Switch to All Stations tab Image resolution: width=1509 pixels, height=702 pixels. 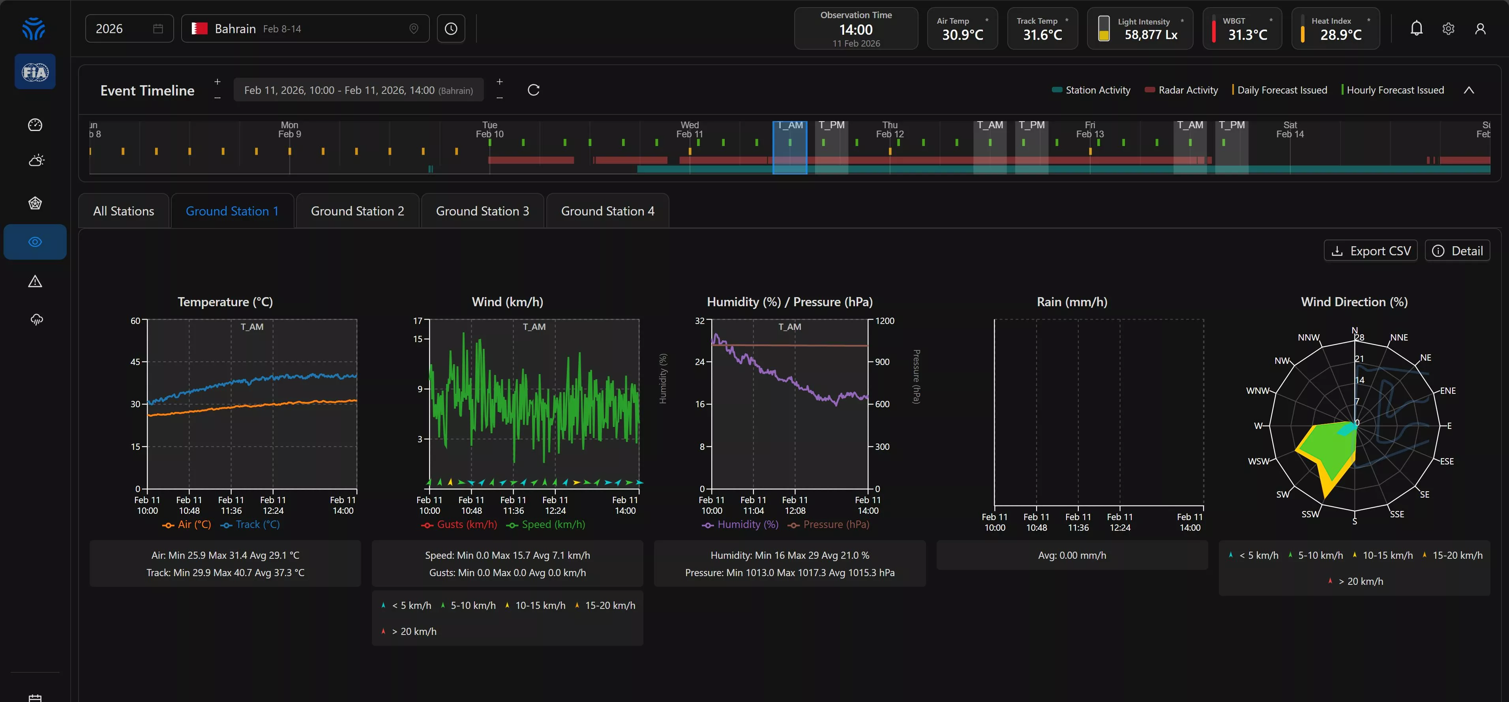124,211
